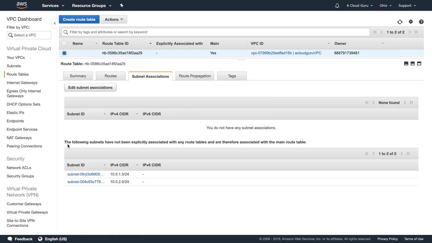Click the language globe icon
This screenshot has height=243, width=432.
tap(40, 239)
